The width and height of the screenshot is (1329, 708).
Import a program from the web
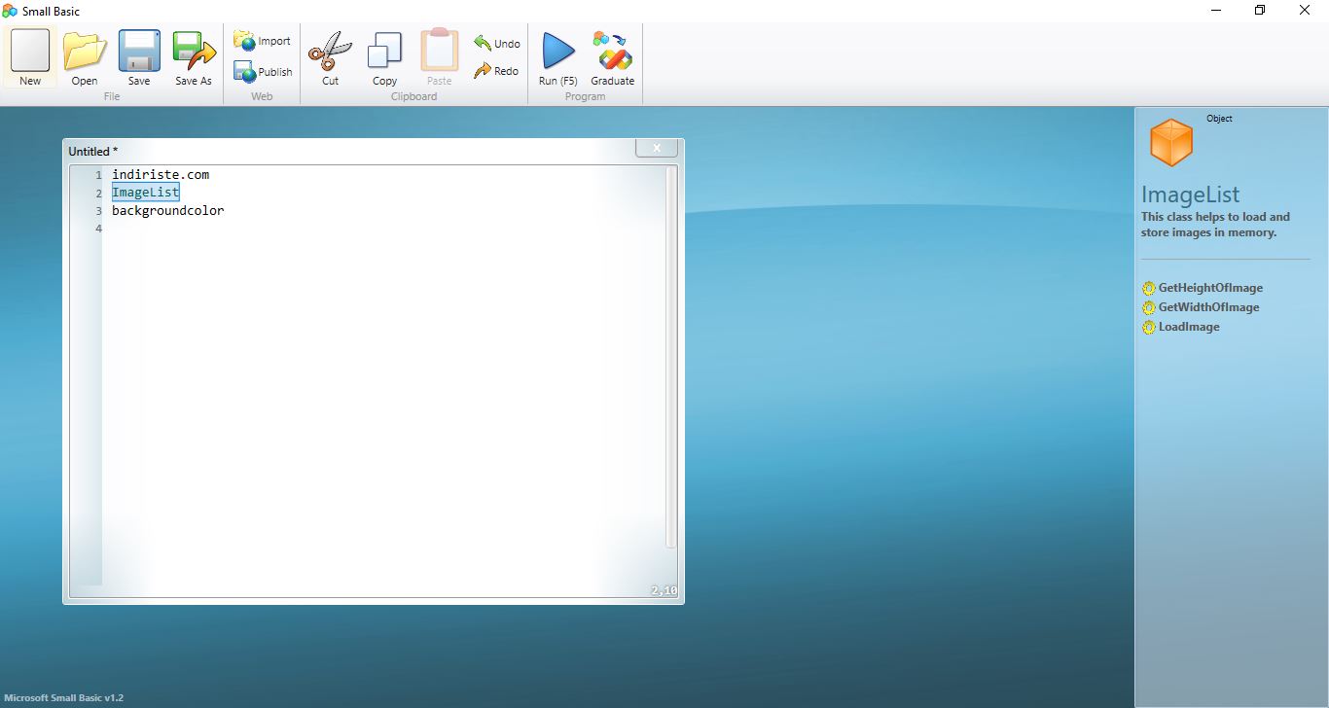point(263,41)
